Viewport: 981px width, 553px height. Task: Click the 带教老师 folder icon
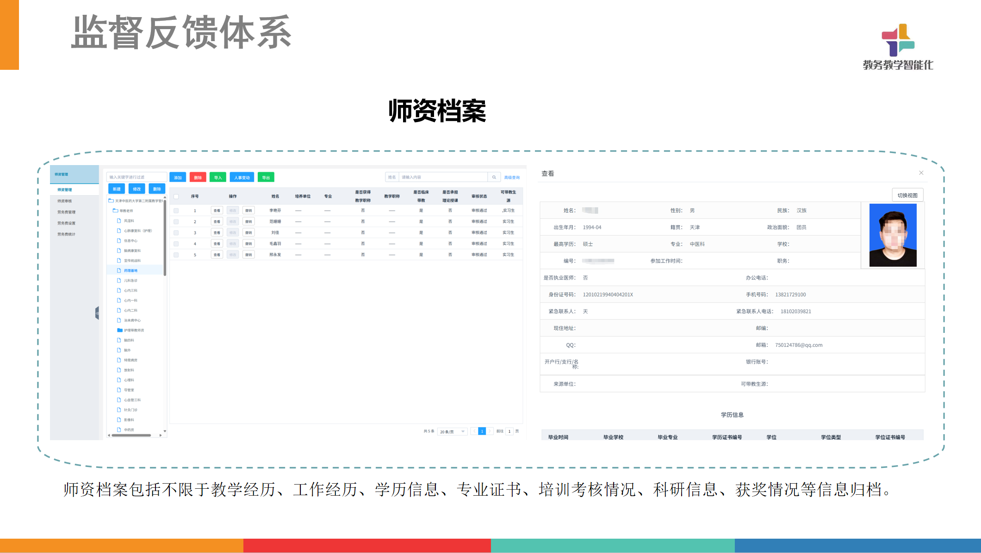[x=115, y=210]
